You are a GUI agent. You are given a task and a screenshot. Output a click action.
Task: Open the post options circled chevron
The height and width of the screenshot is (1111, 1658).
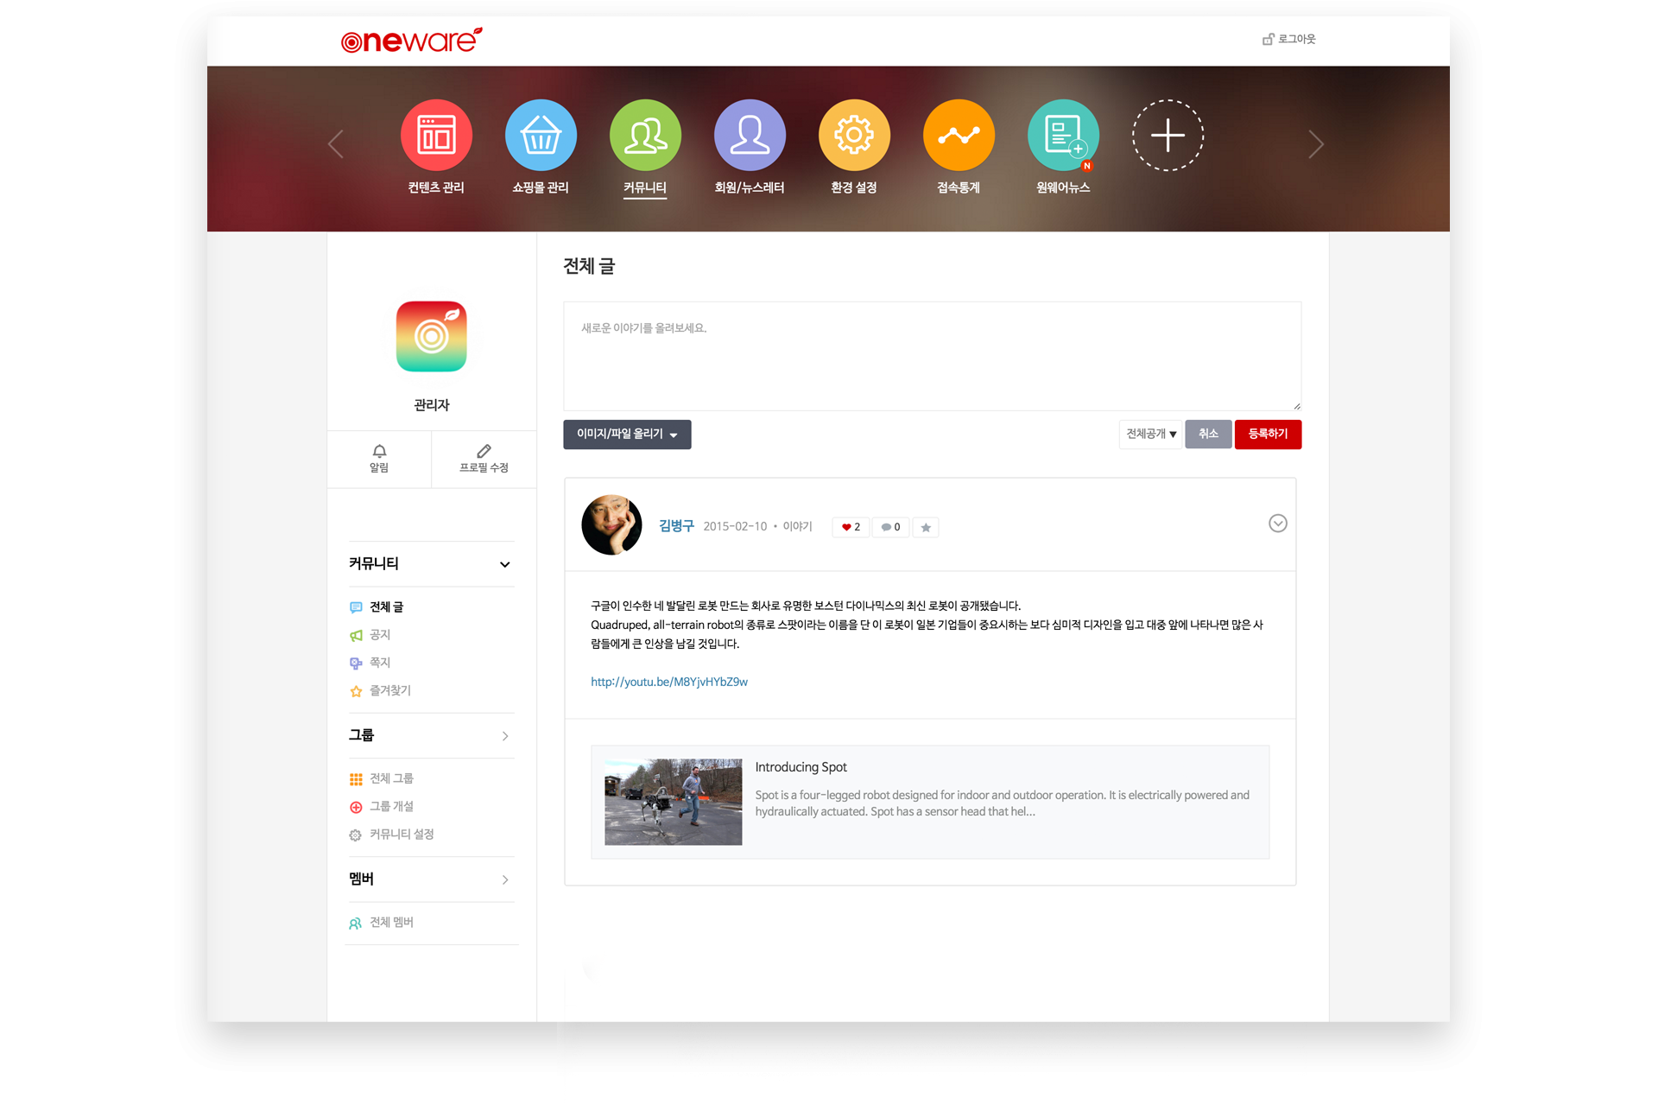(x=1278, y=524)
